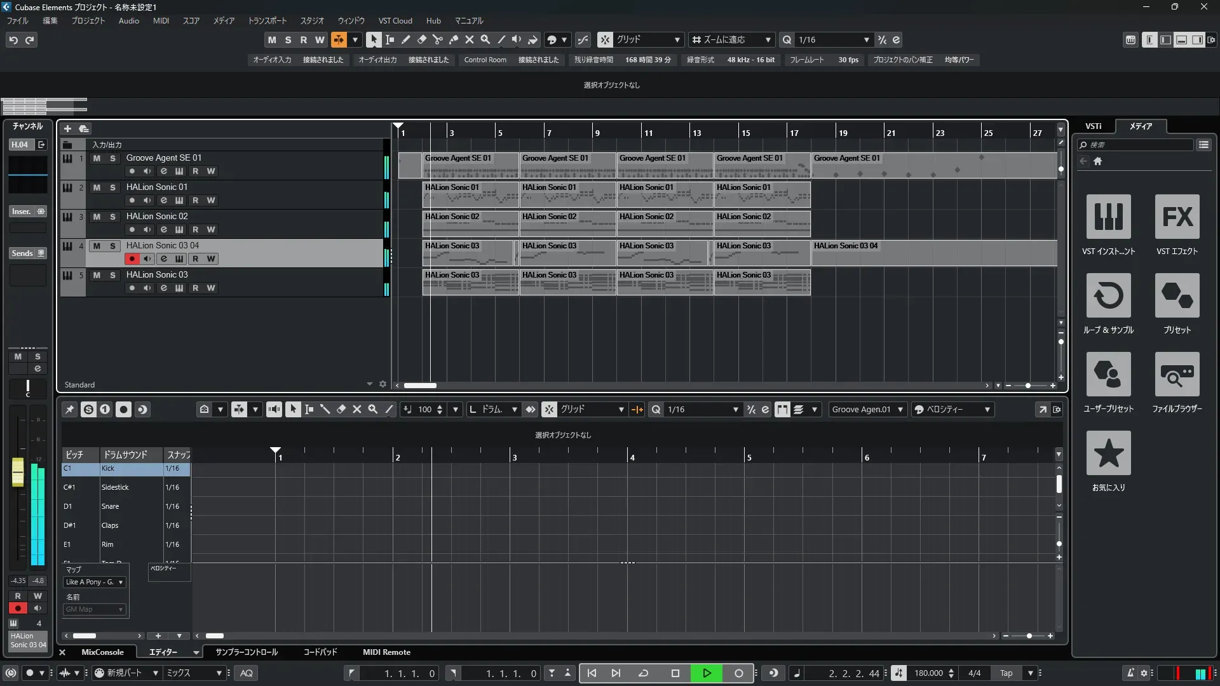This screenshot has width=1220, height=686.
Task: Switch to MixConsole tab in lower zone
Action: coord(102,652)
